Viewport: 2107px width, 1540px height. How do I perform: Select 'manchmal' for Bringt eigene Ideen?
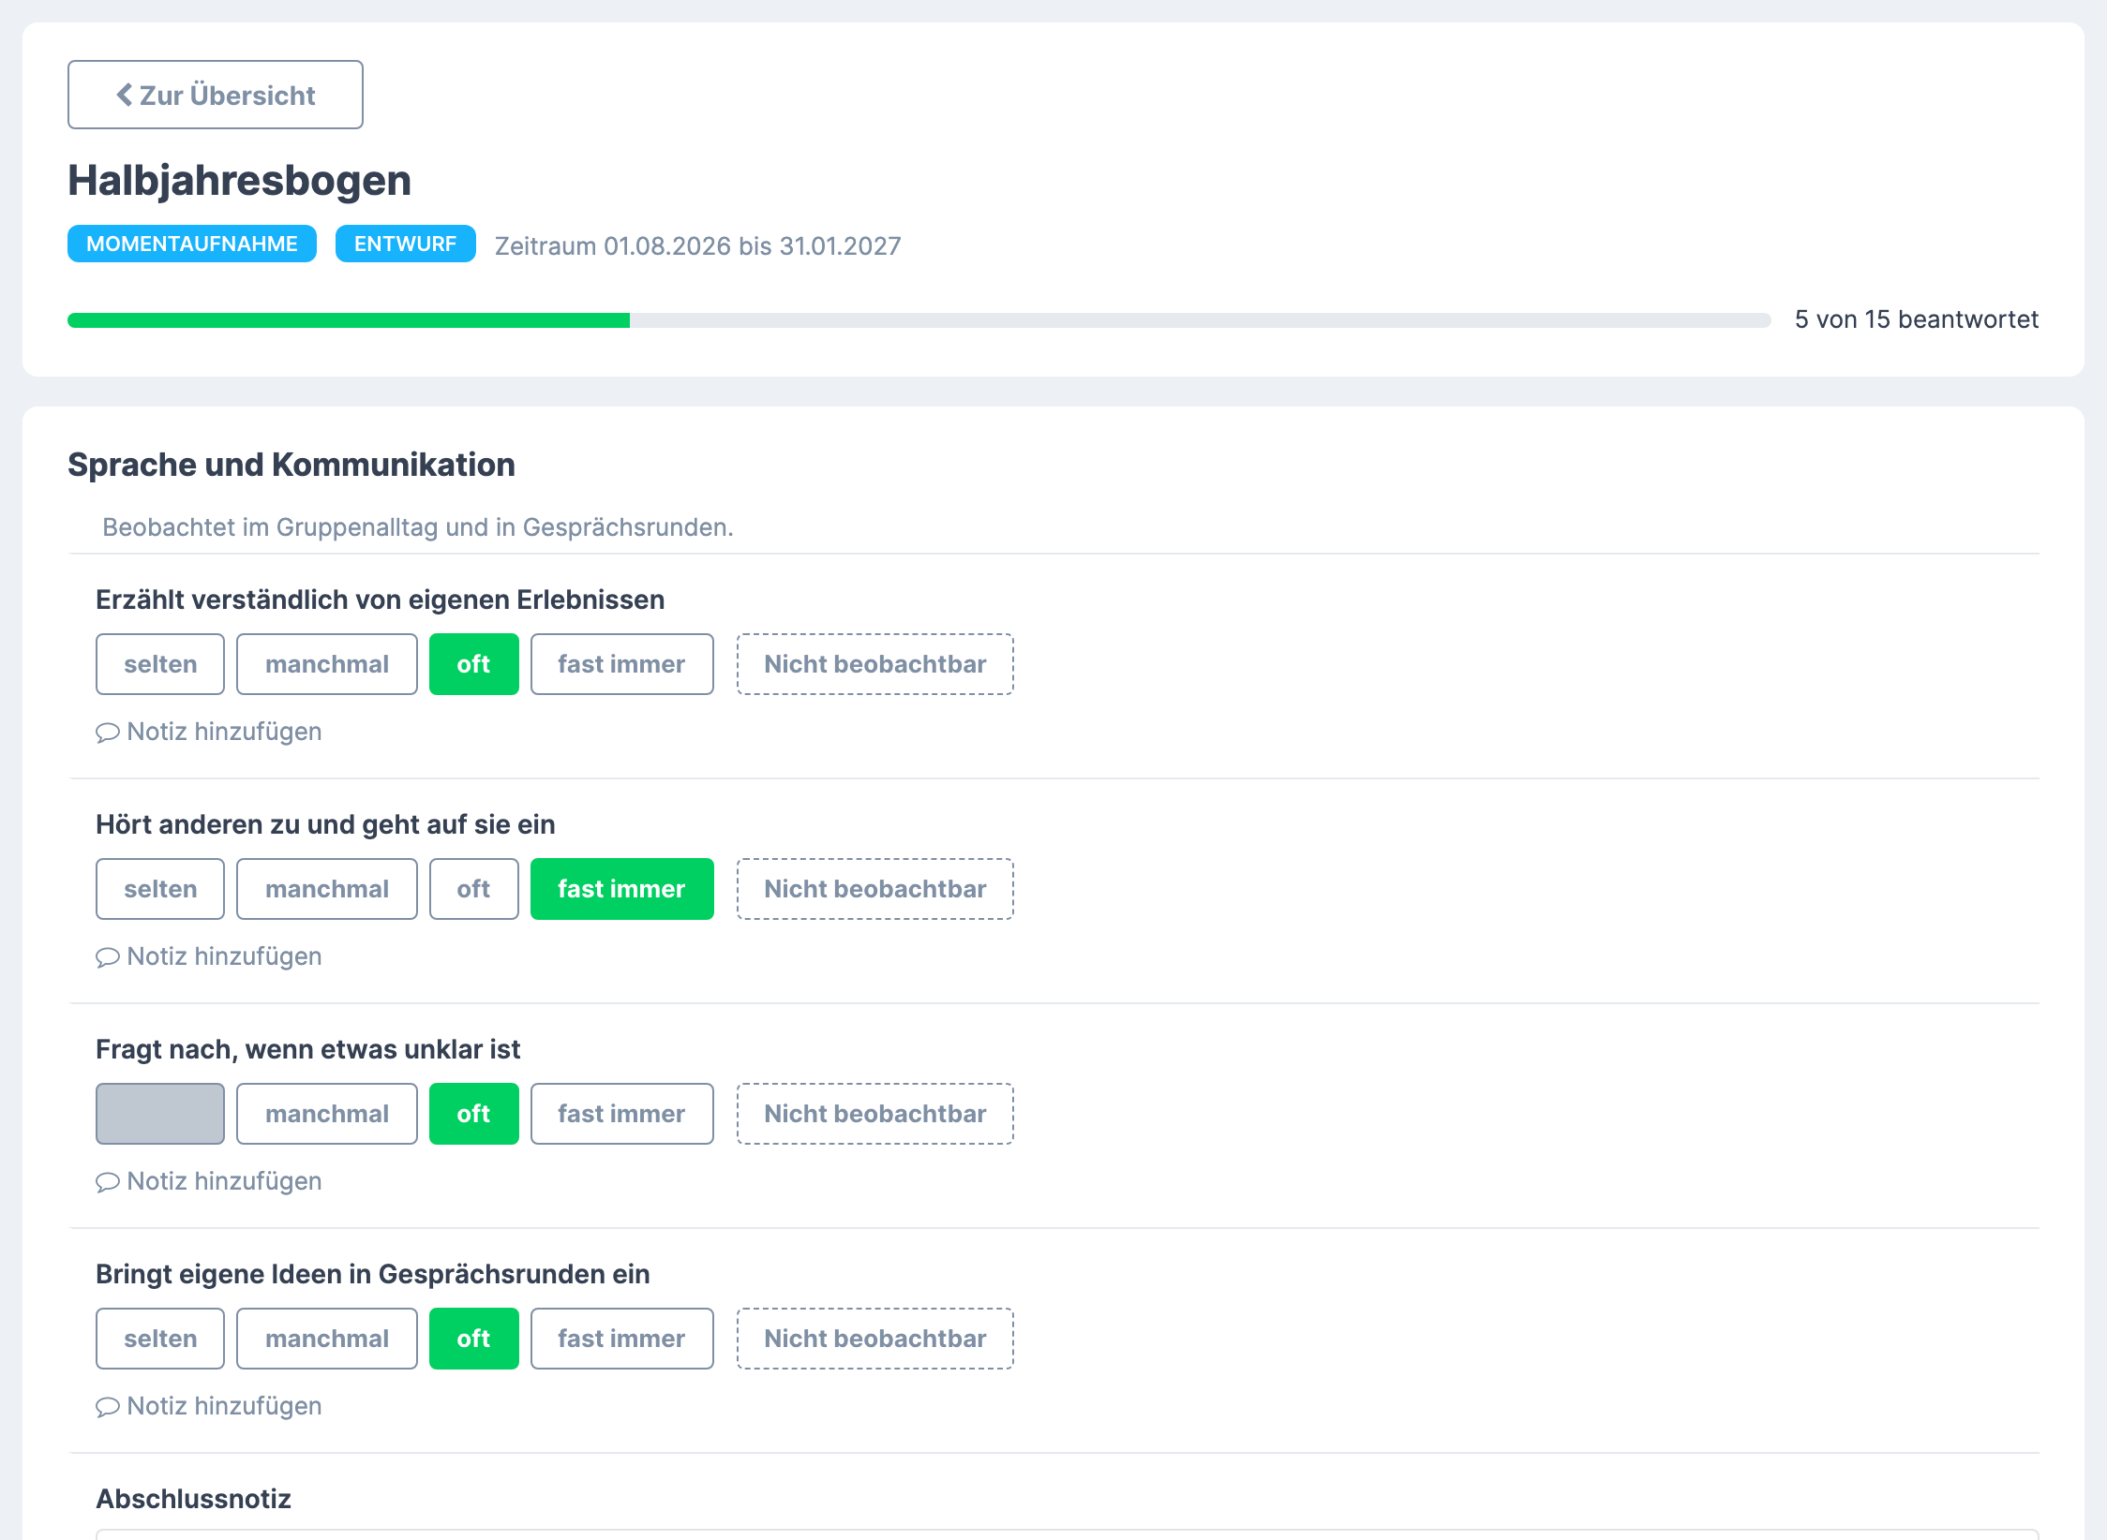327,1339
